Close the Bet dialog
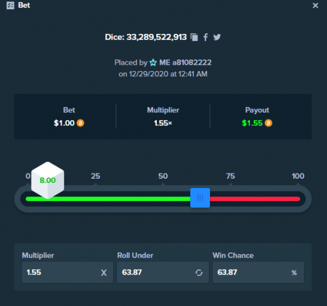This screenshot has width=327, height=306. click(315, 5)
